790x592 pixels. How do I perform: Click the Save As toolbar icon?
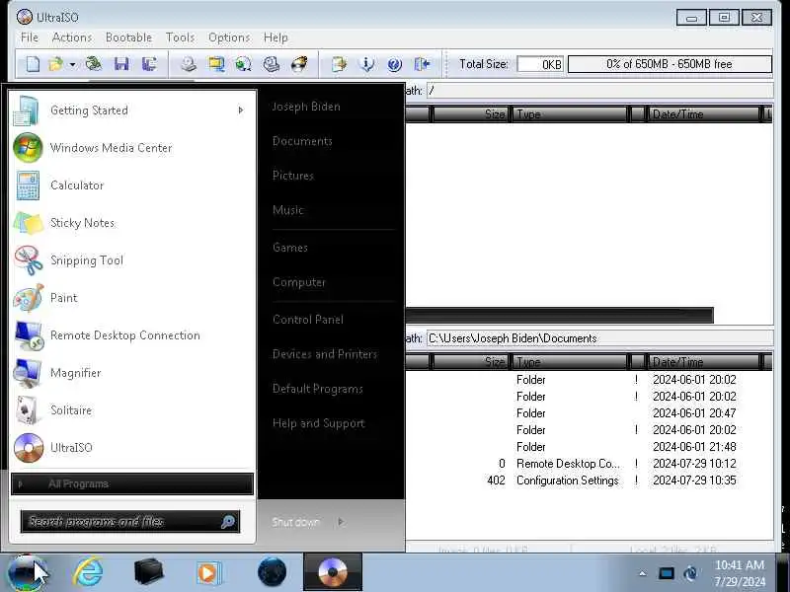click(149, 64)
